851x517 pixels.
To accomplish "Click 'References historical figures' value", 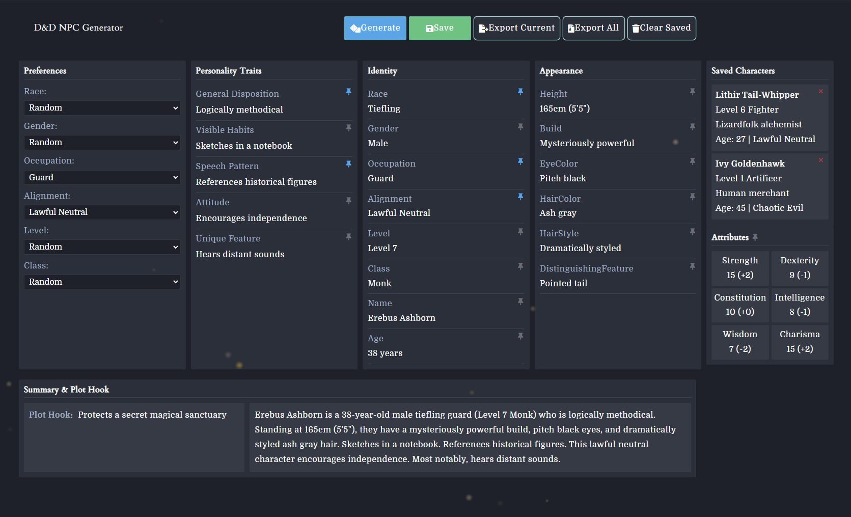I will 256,182.
